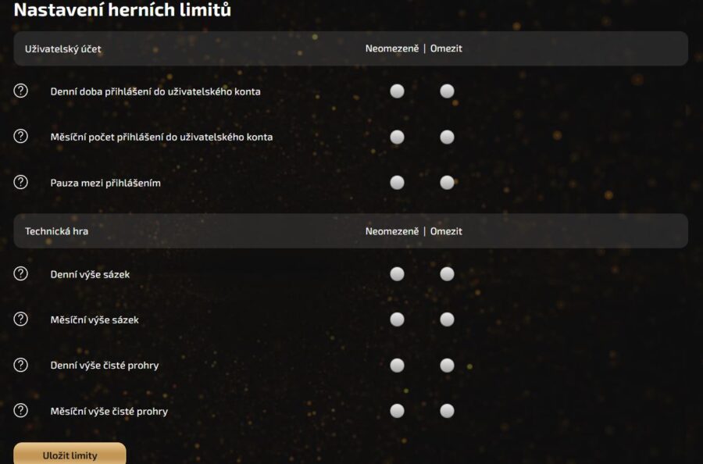Select Omezit for Měsíční počet přihlášení

(447, 137)
